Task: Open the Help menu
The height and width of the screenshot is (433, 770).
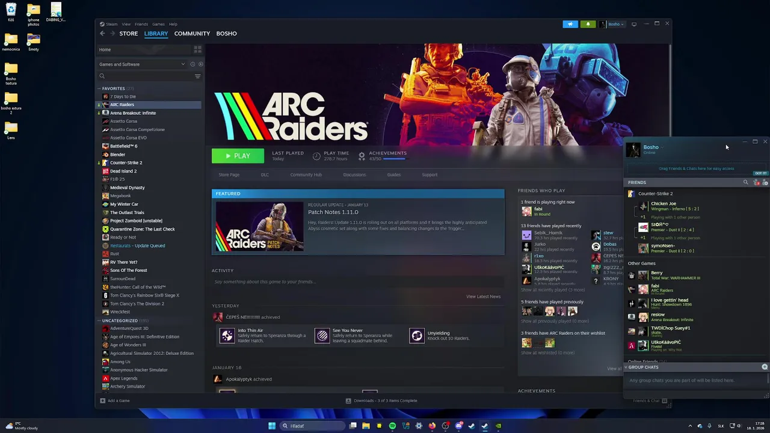Action: 173,24
